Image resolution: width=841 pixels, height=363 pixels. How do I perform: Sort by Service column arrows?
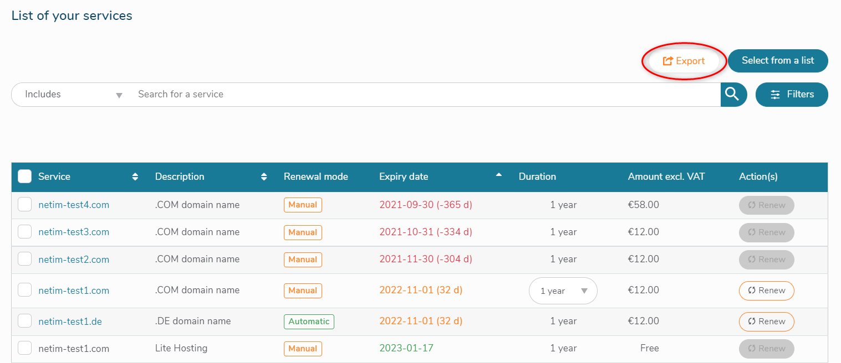[x=135, y=177]
